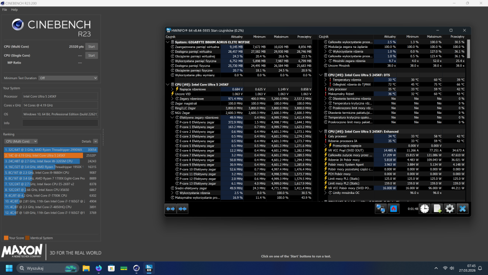
Task: Switch to Cinebench via taskbar icon
Action: click(x=136, y=268)
